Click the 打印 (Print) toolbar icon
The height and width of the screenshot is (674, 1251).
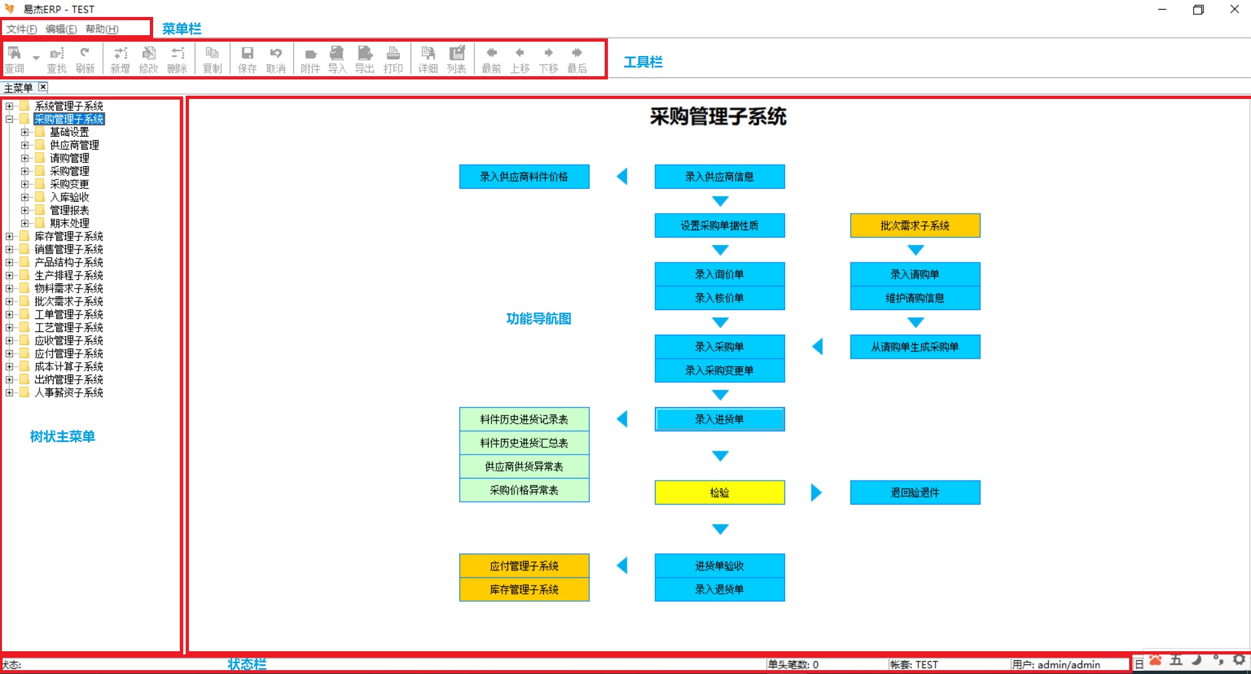pyautogui.click(x=393, y=59)
